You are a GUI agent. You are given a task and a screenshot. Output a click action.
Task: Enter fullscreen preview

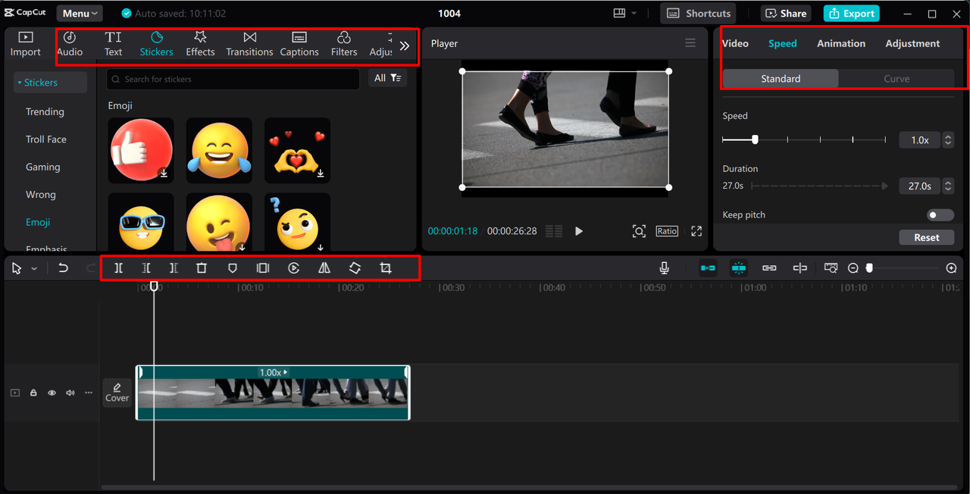click(696, 231)
